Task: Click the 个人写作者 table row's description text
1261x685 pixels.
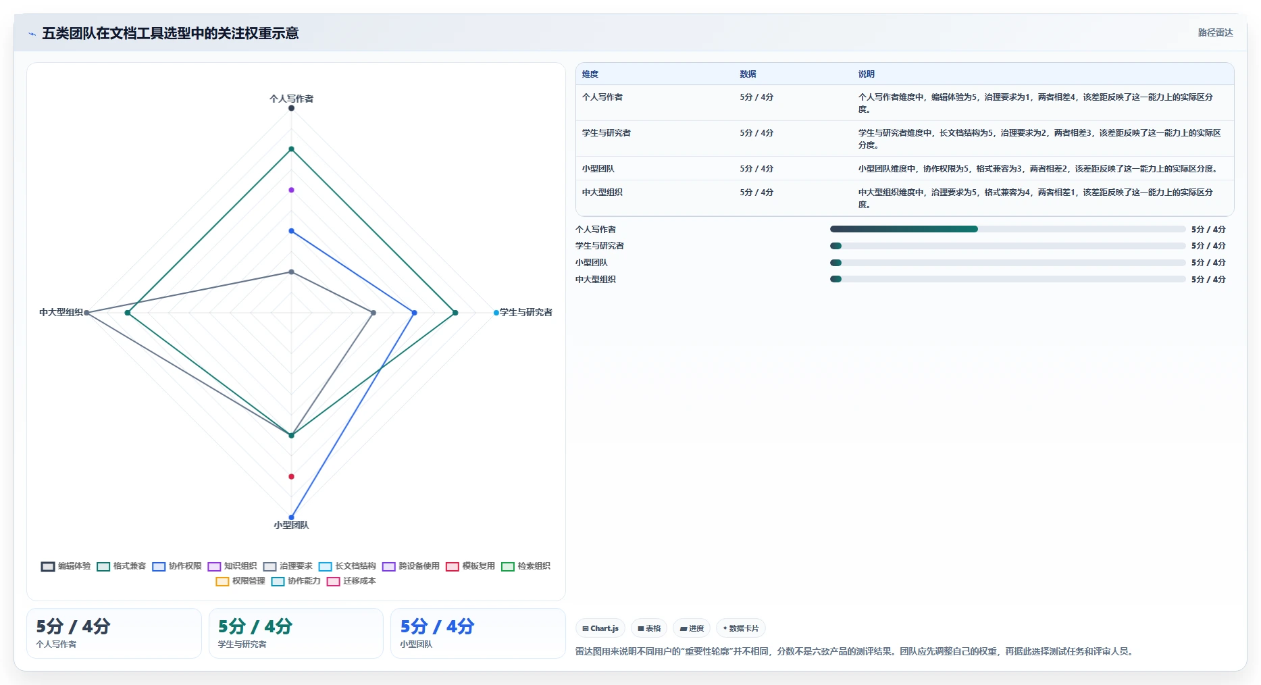Action: tap(1035, 103)
